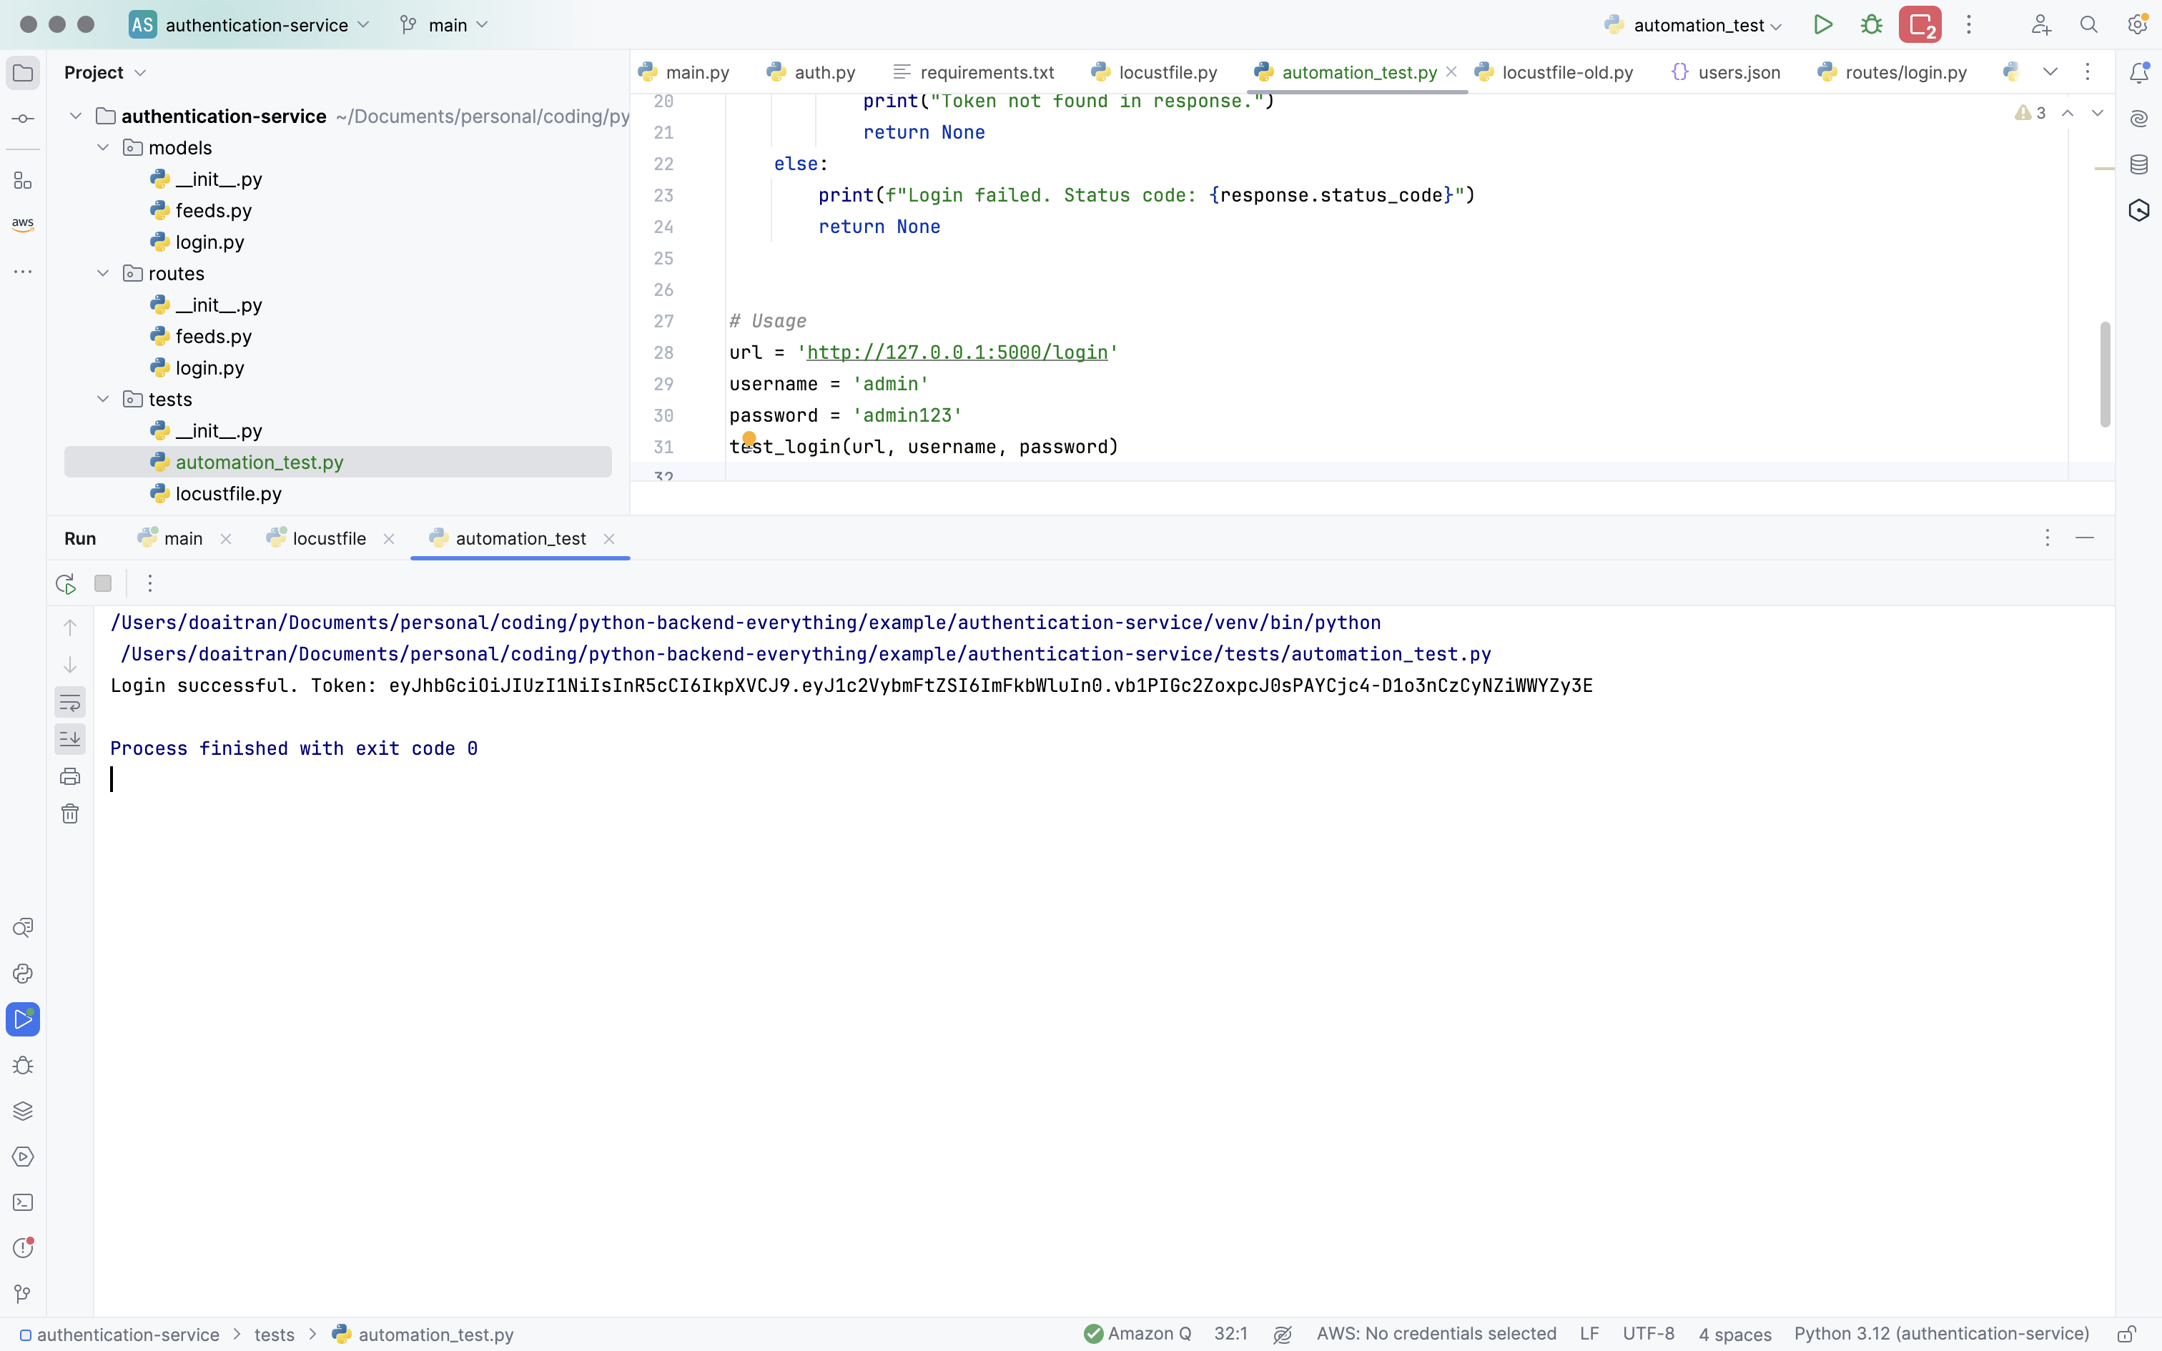Image resolution: width=2162 pixels, height=1351 pixels.
Task: Show hidden editor tabs chevron
Action: pos(2050,72)
